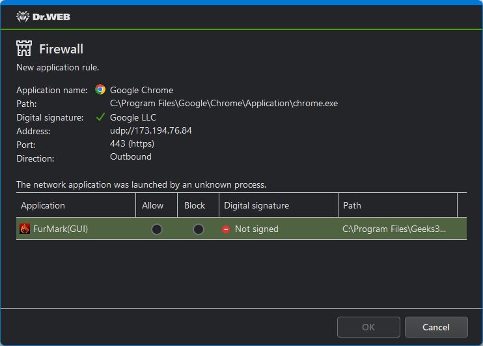Click the Allow column header
The height and width of the screenshot is (346, 483).
(156, 205)
